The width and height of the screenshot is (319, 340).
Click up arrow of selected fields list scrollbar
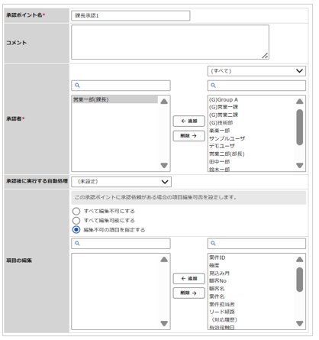pyautogui.click(x=164, y=260)
